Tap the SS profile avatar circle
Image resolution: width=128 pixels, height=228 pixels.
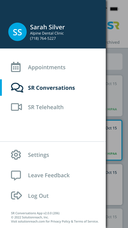pyautogui.click(x=17, y=32)
